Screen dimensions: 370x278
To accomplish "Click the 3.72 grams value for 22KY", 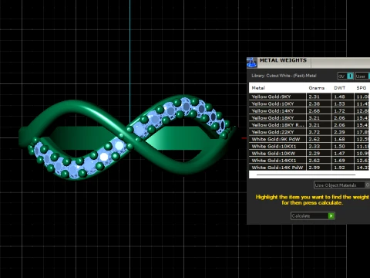I will pyautogui.click(x=314, y=132).
